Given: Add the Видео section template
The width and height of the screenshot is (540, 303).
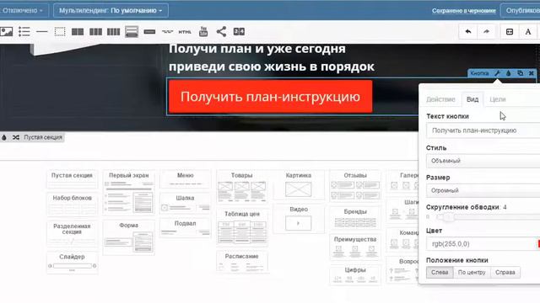Looking at the screenshot, I should coord(298,219).
